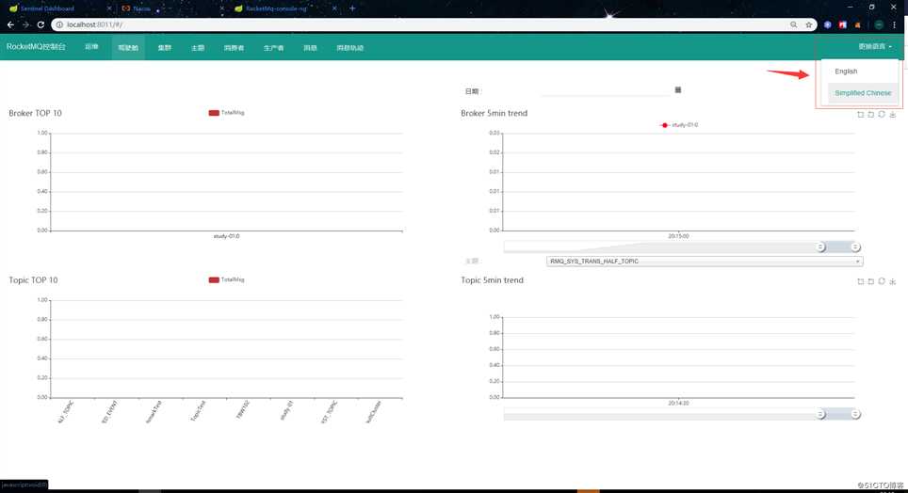The width and height of the screenshot is (908, 493).
Task: Expand the RMQ_SYS_TRANS_HALF_TOPIC topic selector
Action: pyautogui.click(x=705, y=262)
